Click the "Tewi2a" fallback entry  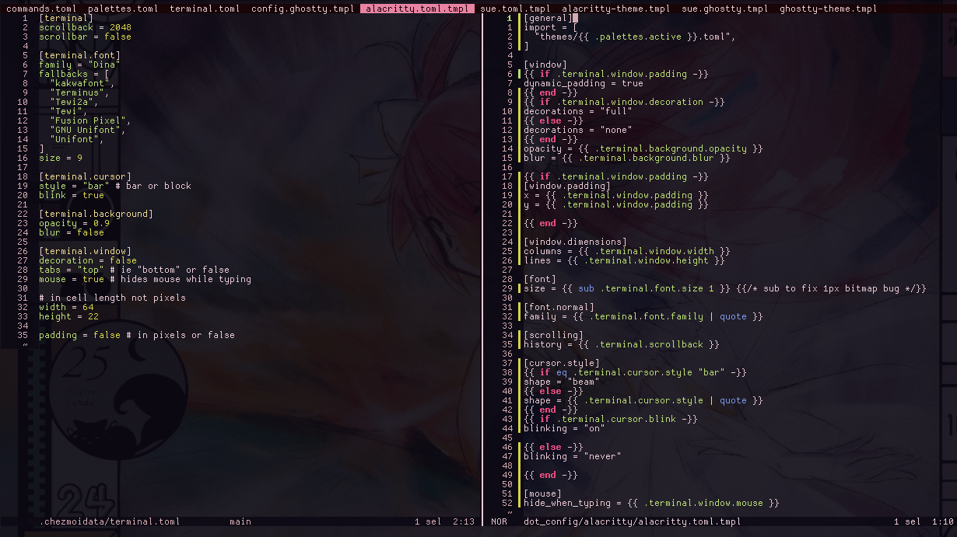coord(74,102)
